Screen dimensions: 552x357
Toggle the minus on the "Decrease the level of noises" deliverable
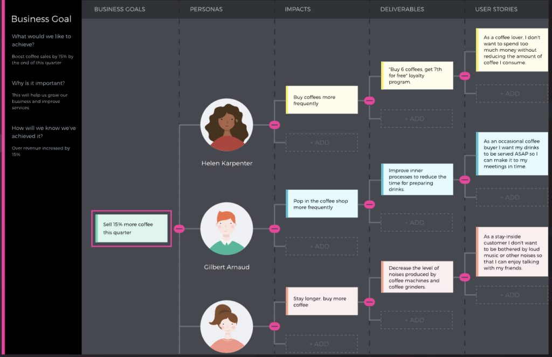tap(464, 277)
